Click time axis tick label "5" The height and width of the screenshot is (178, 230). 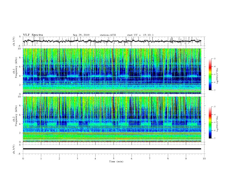(114, 159)
